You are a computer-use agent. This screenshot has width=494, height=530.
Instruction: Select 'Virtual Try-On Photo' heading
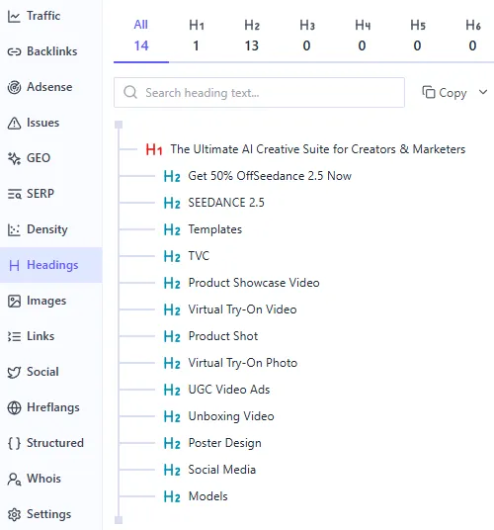pos(243,363)
